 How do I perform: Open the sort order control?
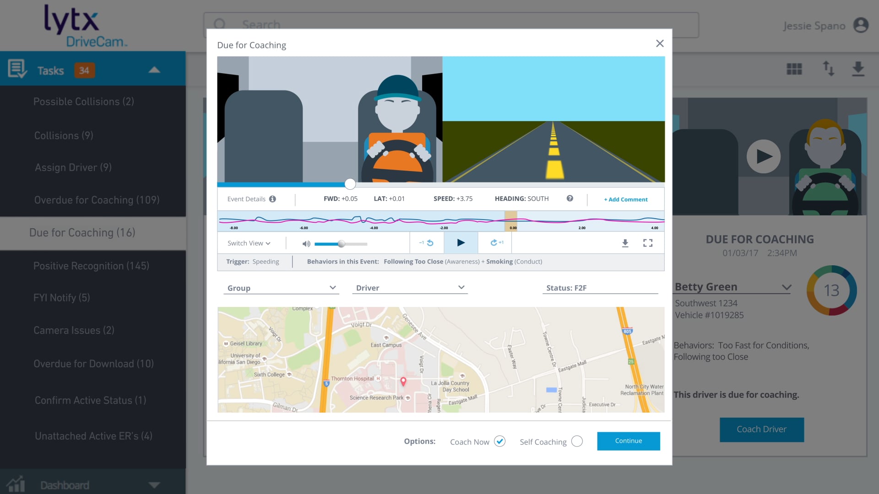829,69
